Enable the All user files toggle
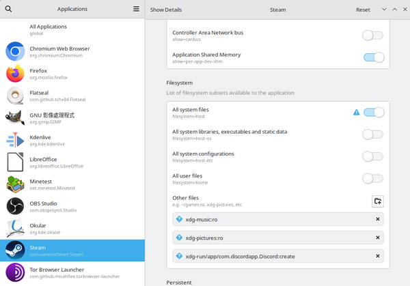The width and height of the screenshot is (410, 286). 372,178
